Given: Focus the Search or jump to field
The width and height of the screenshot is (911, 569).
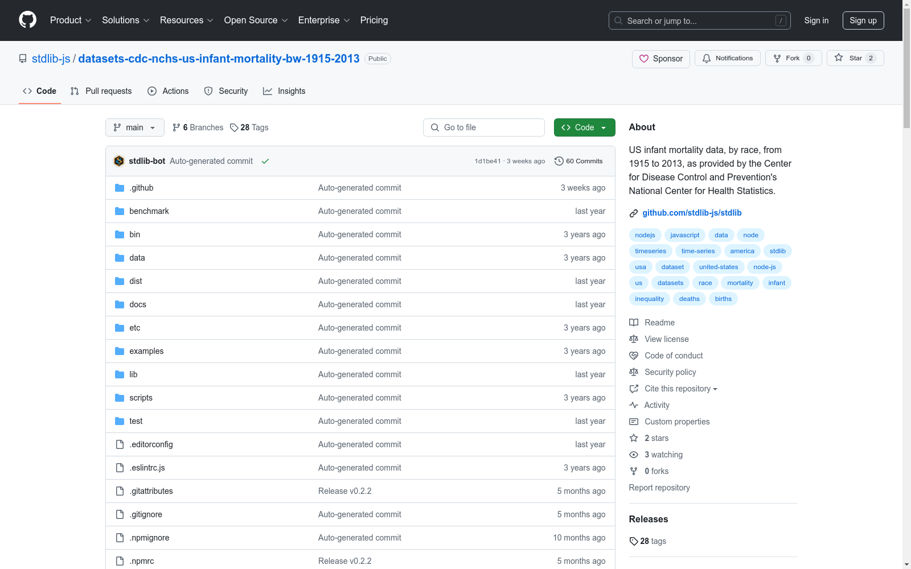Looking at the screenshot, I should [x=700, y=20].
